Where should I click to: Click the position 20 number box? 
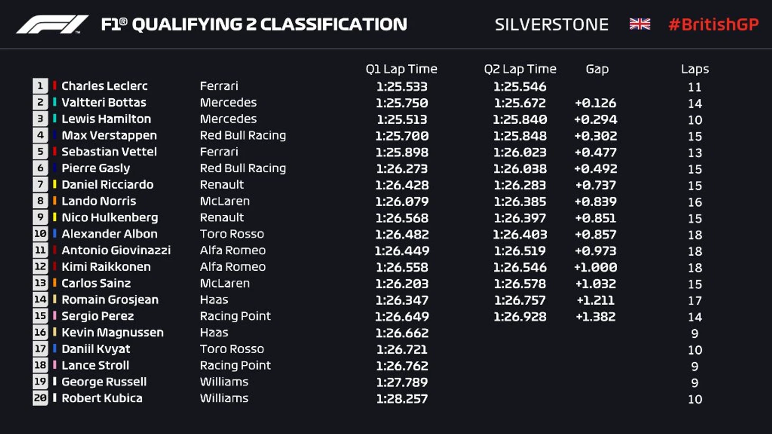[x=40, y=398]
